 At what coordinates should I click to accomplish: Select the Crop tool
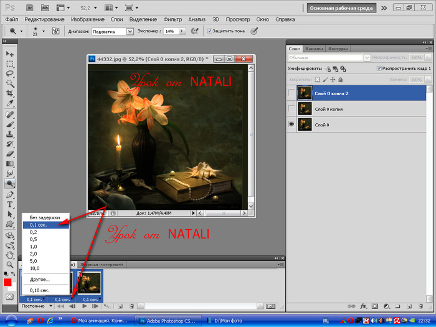pyautogui.click(x=10, y=93)
